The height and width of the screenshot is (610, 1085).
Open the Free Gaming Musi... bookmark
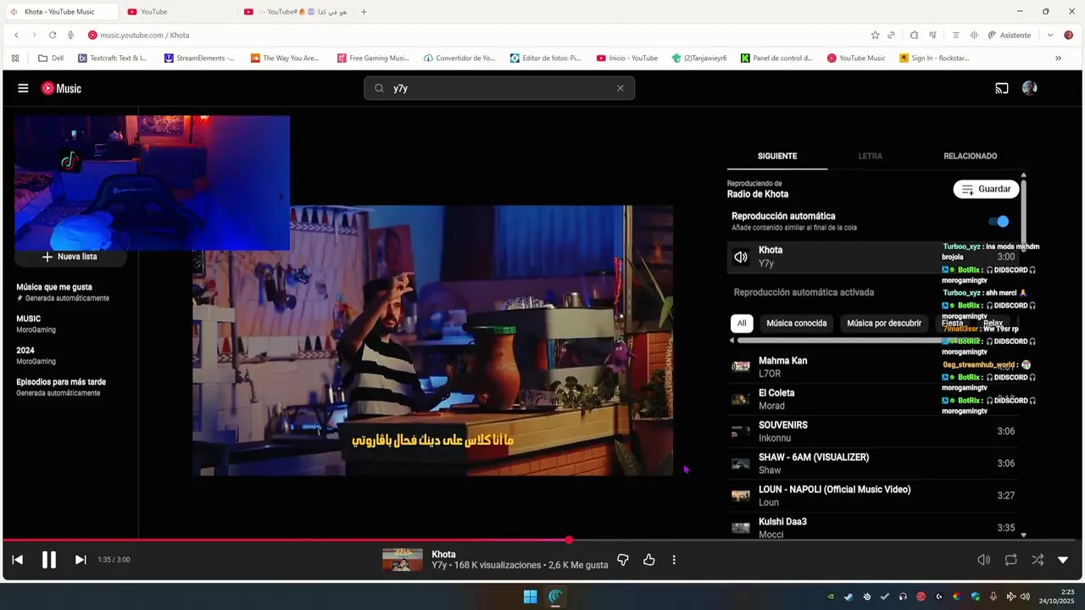373,58
